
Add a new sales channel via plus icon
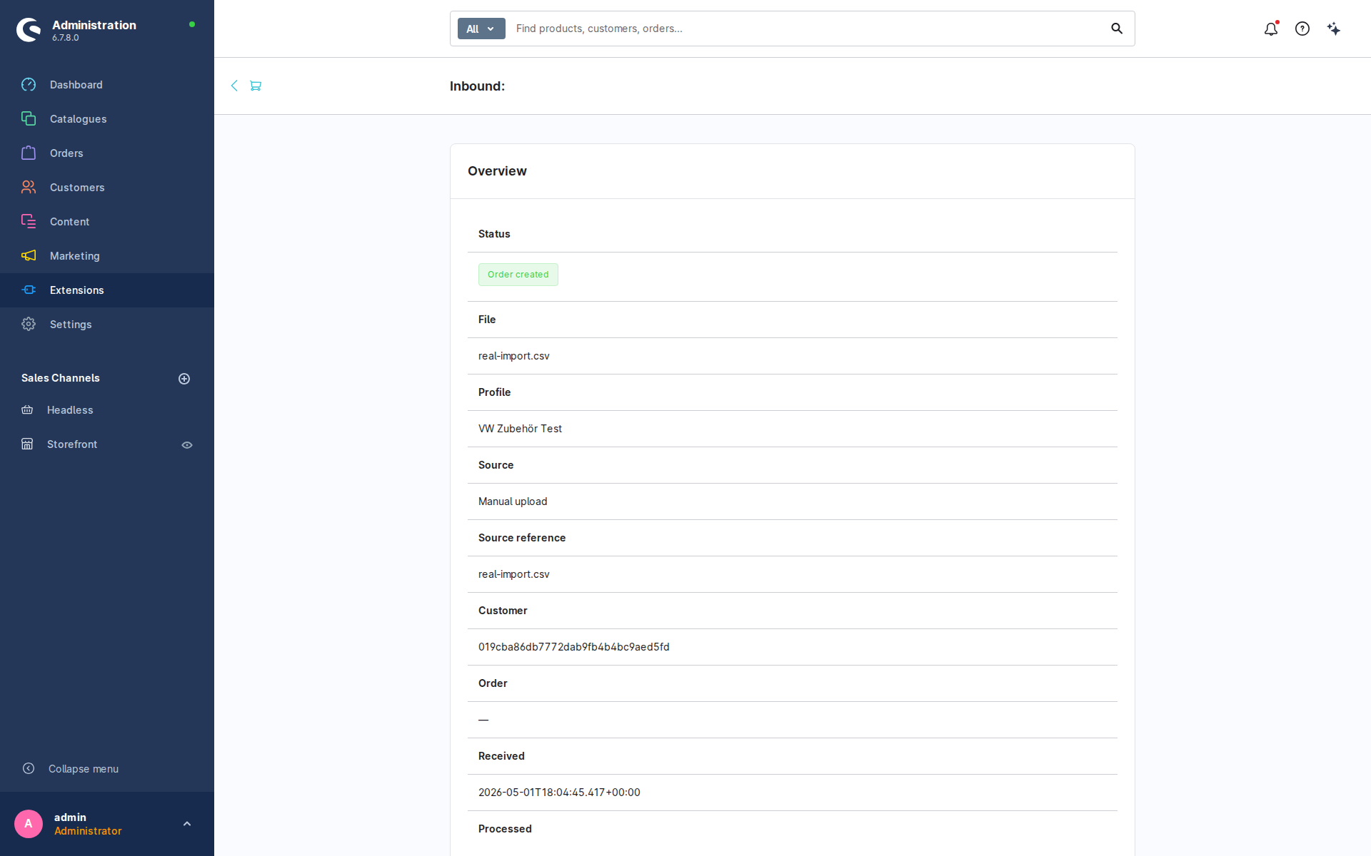tap(184, 379)
